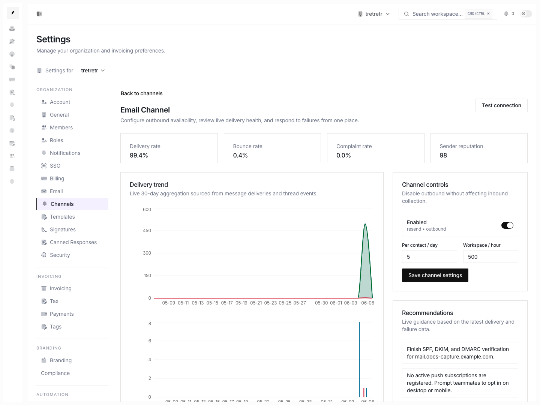Open the tretretr workspace dropdown in header
This screenshot has height=405, width=540.
(374, 14)
